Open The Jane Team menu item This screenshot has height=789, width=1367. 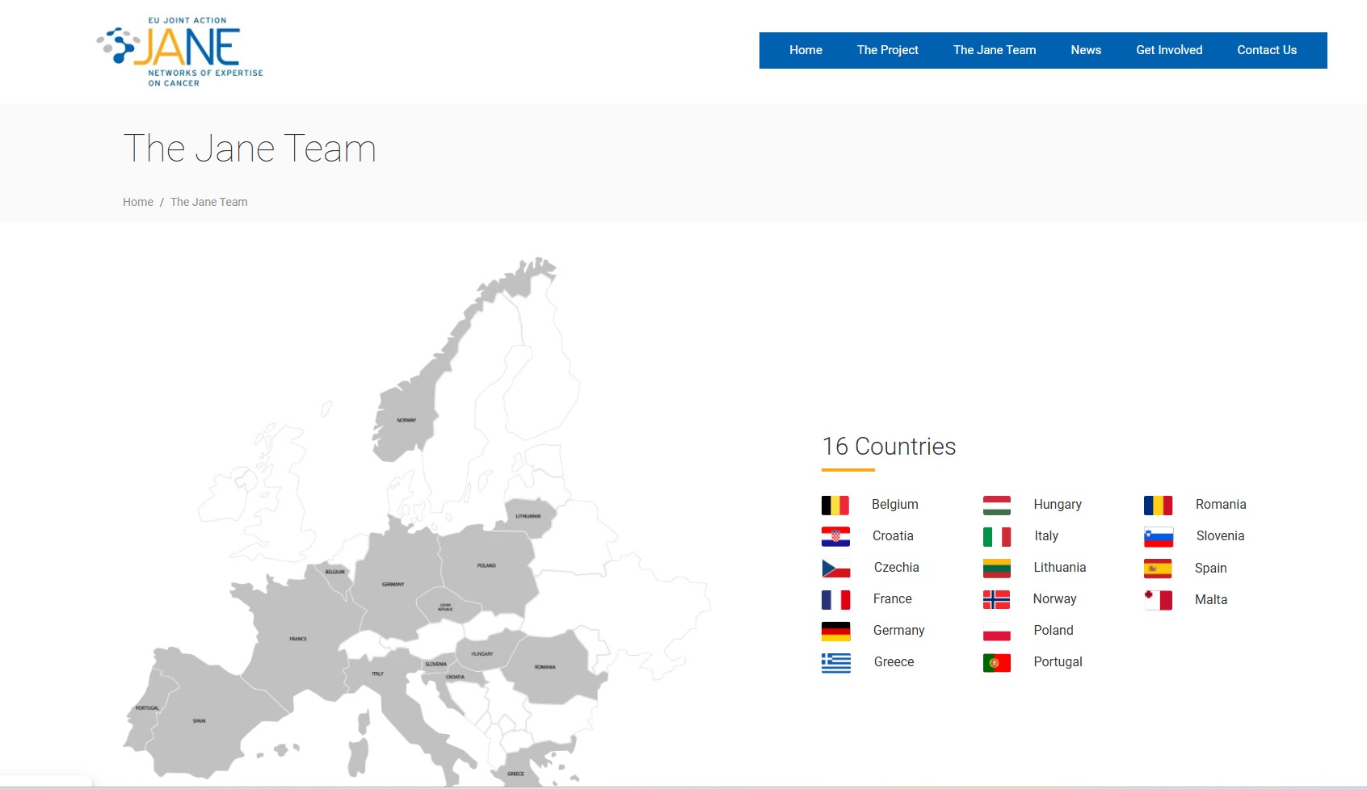(x=994, y=50)
